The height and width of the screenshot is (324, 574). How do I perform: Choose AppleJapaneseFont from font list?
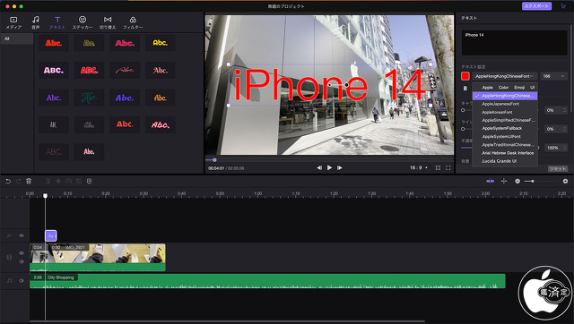click(x=505, y=104)
